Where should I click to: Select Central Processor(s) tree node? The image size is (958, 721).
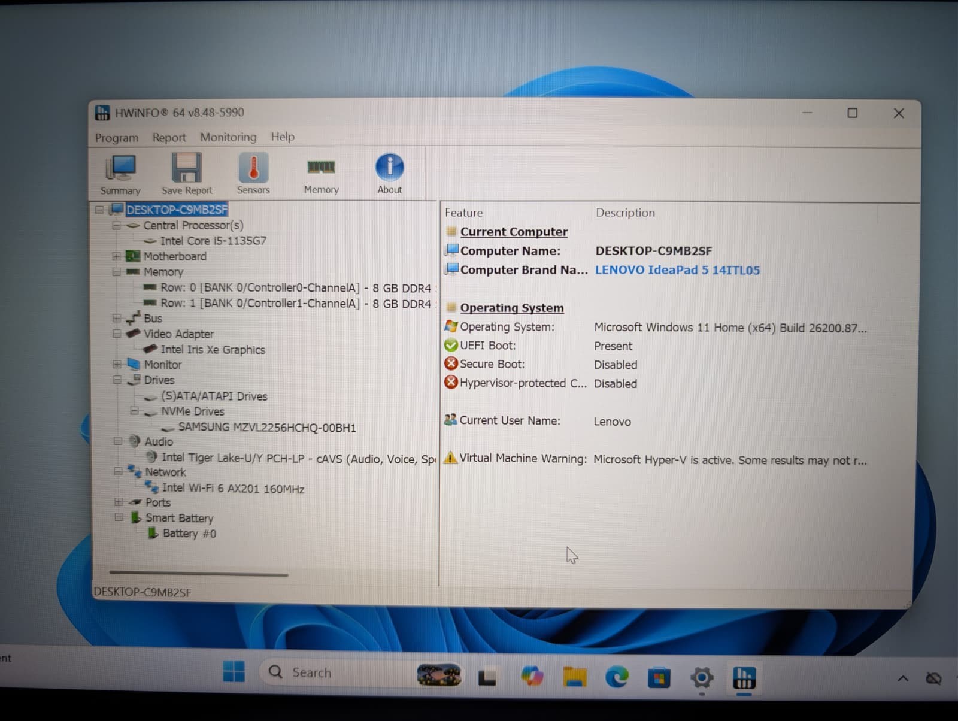193,225
